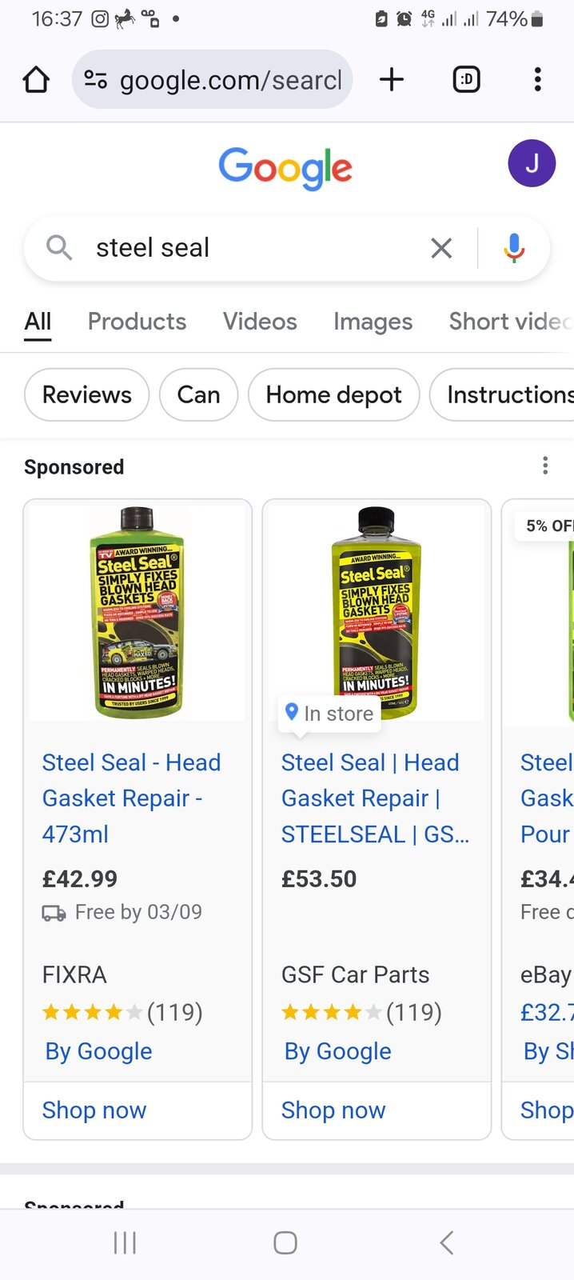Select the Reviews filter chip
The width and height of the screenshot is (574, 1280).
pos(87,394)
